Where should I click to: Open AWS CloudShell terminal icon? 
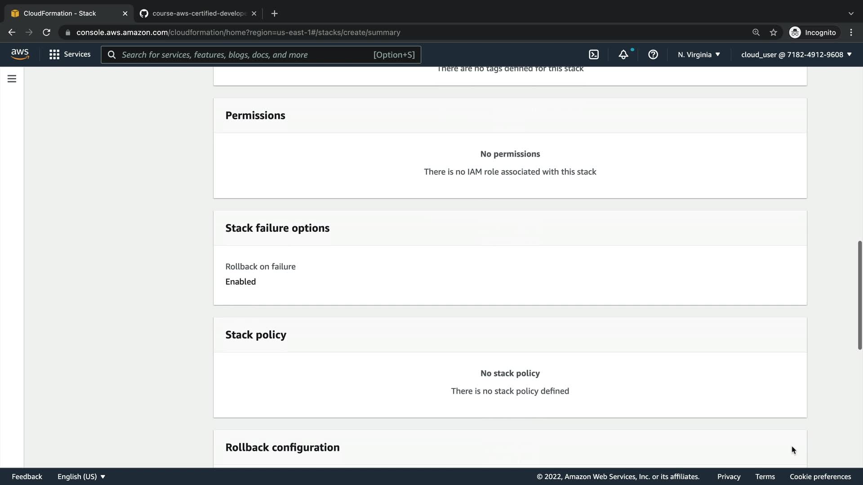tap(594, 55)
